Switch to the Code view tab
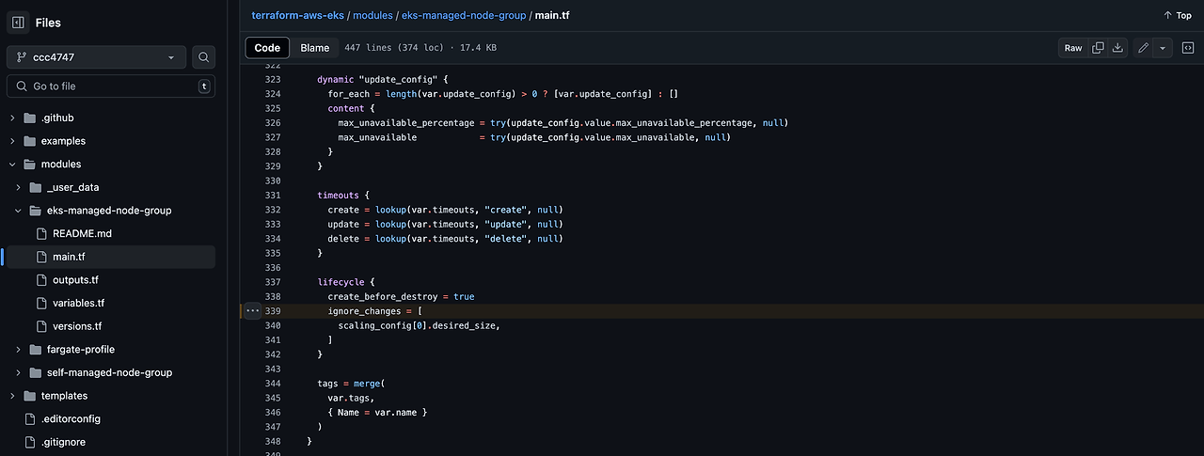Viewport: 1204px width, 456px height. [x=267, y=48]
